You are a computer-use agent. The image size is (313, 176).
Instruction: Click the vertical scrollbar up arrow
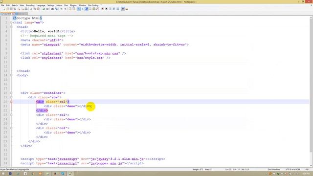tap(311, 18)
